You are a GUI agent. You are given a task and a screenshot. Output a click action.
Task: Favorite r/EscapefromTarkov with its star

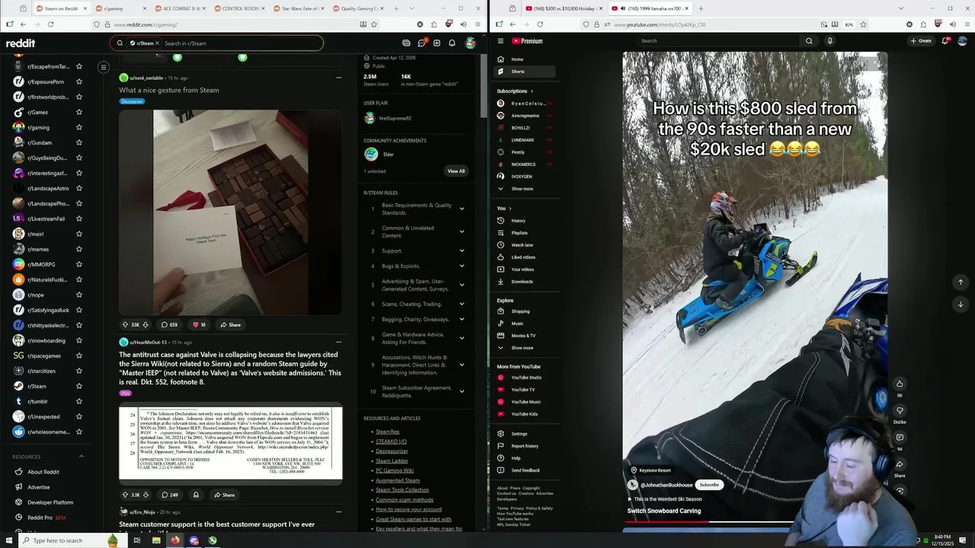pyautogui.click(x=79, y=67)
